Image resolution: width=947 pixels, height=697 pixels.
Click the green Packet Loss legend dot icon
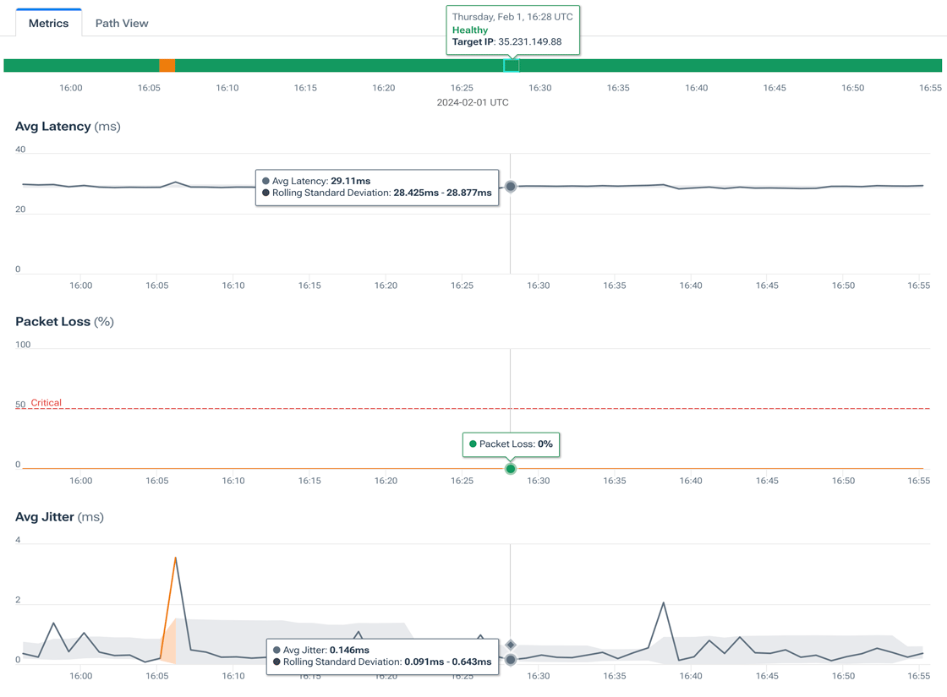[x=472, y=444]
